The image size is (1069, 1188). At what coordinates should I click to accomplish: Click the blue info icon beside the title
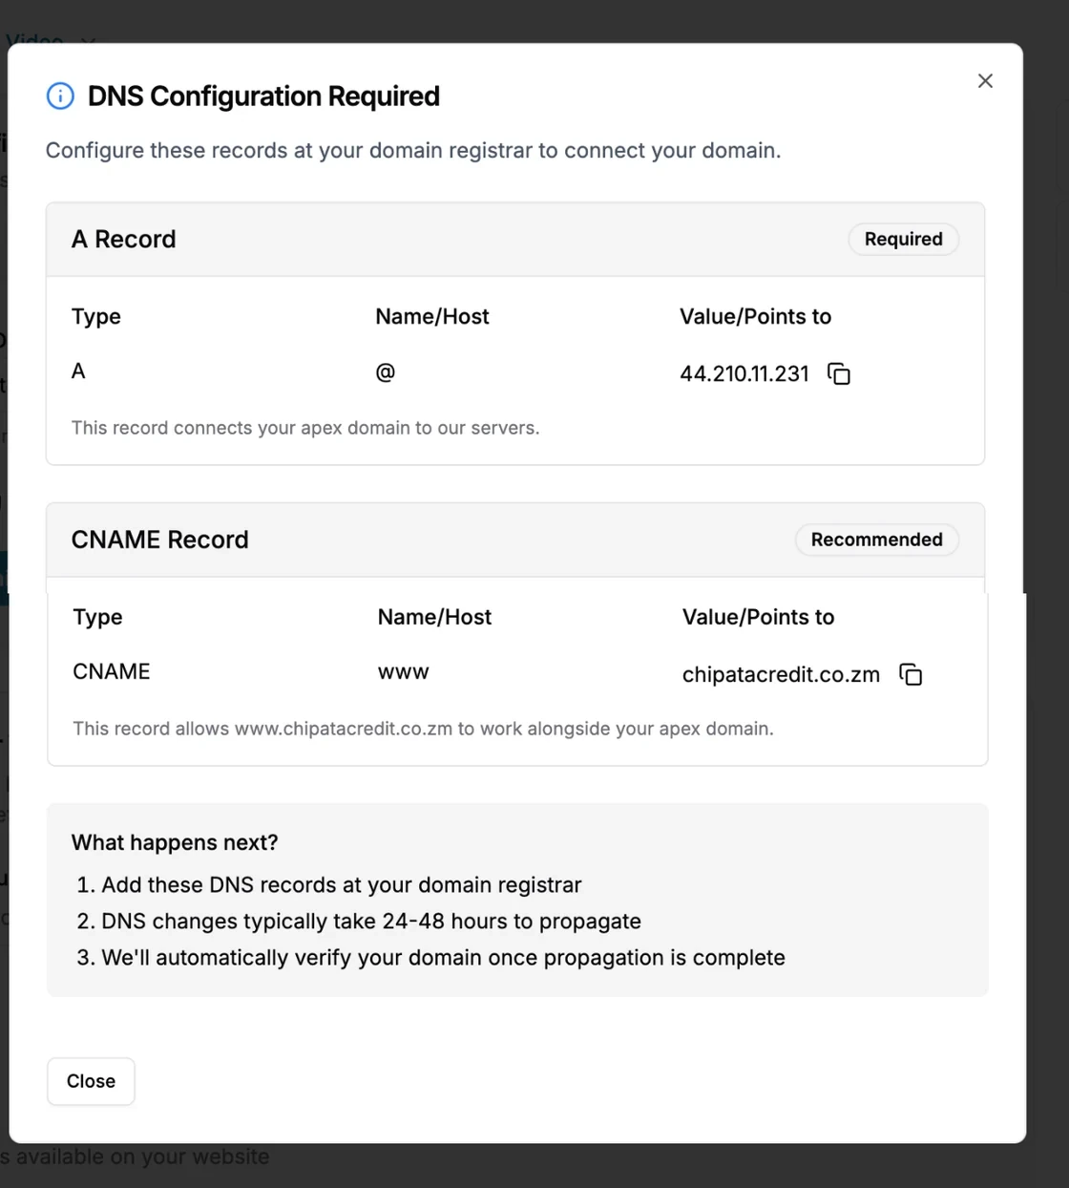coord(60,96)
